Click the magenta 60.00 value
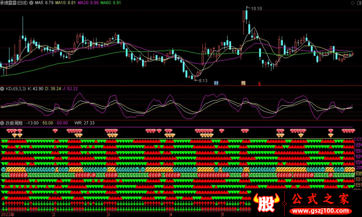The image size is (362, 217). click(x=62, y=123)
